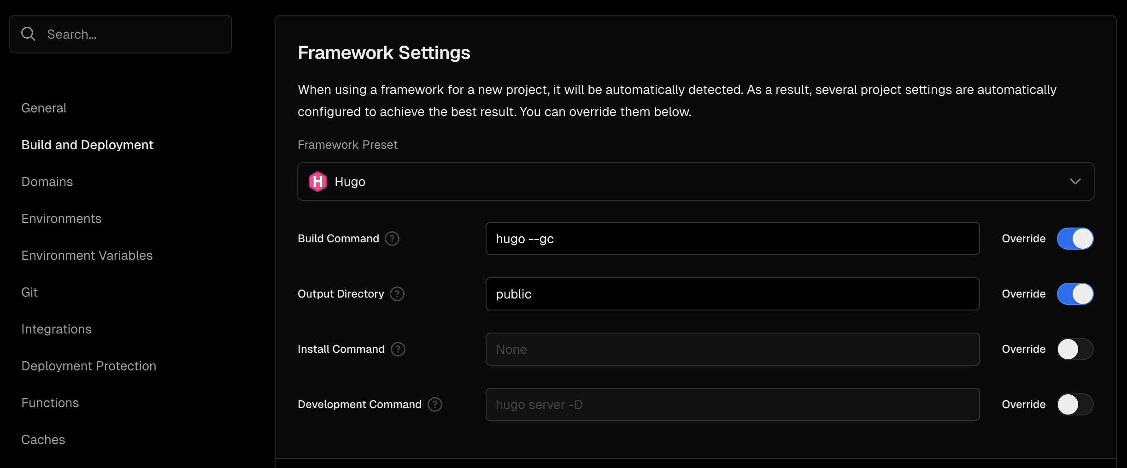Select Environment Variables in sidebar
This screenshot has height=468, width=1127.
(x=87, y=255)
